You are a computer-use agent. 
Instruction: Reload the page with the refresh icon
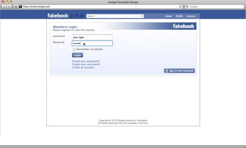180,7
